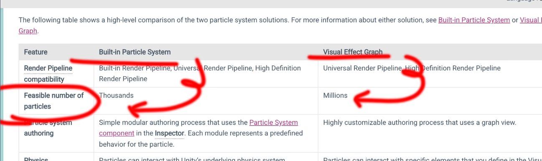The width and height of the screenshot is (542, 161).
Task: Click the Inspector glossary term
Action: point(170,133)
